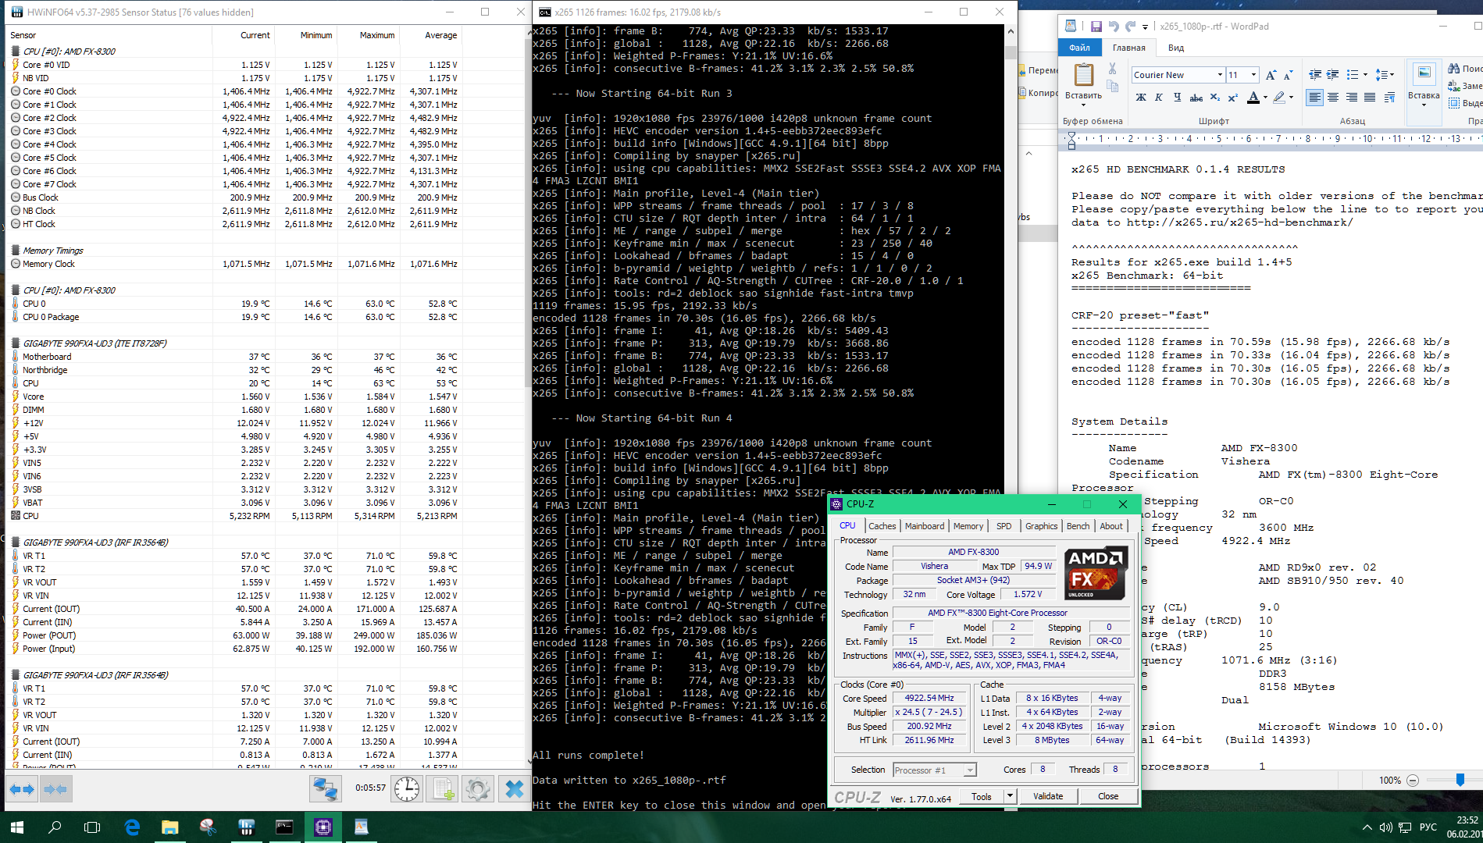Viewport: 1483px width, 843px height.
Task: Click the Вставка insert button label
Action: (1424, 96)
